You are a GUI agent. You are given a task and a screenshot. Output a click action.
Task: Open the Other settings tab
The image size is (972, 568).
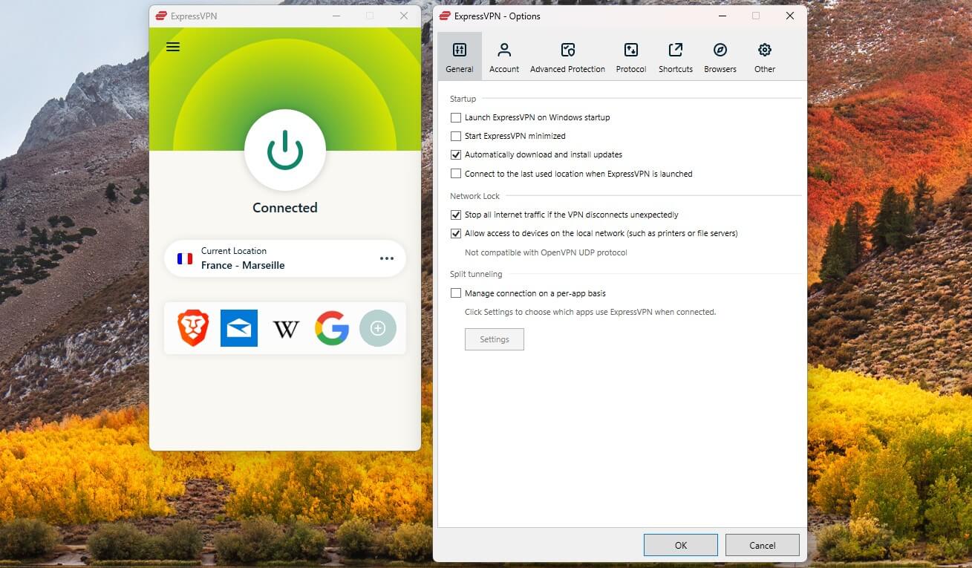[x=765, y=56]
